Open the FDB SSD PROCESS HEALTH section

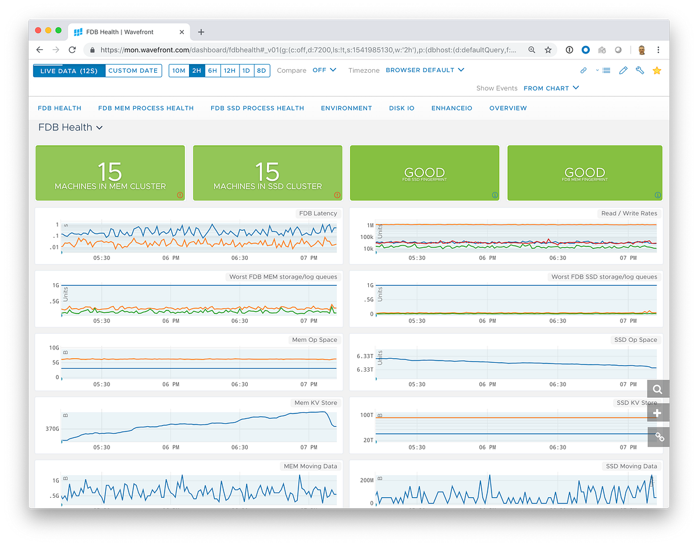click(x=257, y=108)
